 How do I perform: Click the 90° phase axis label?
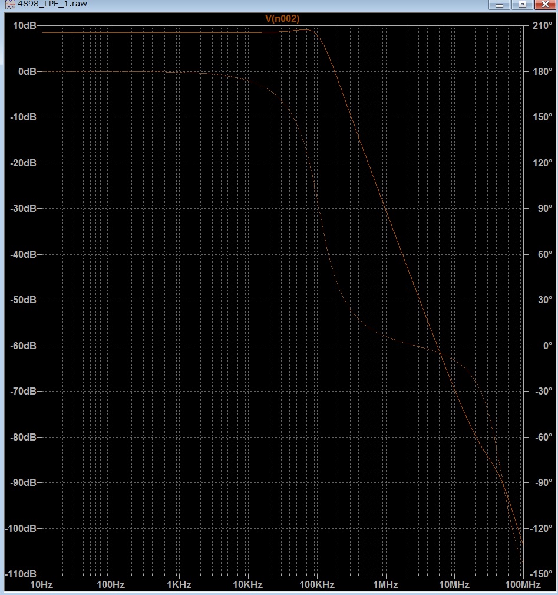click(544, 208)
